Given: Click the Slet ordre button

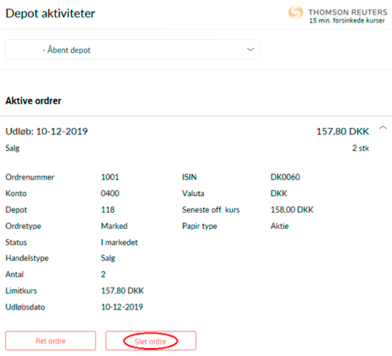Looking at the screenshot, I should 151,341.
